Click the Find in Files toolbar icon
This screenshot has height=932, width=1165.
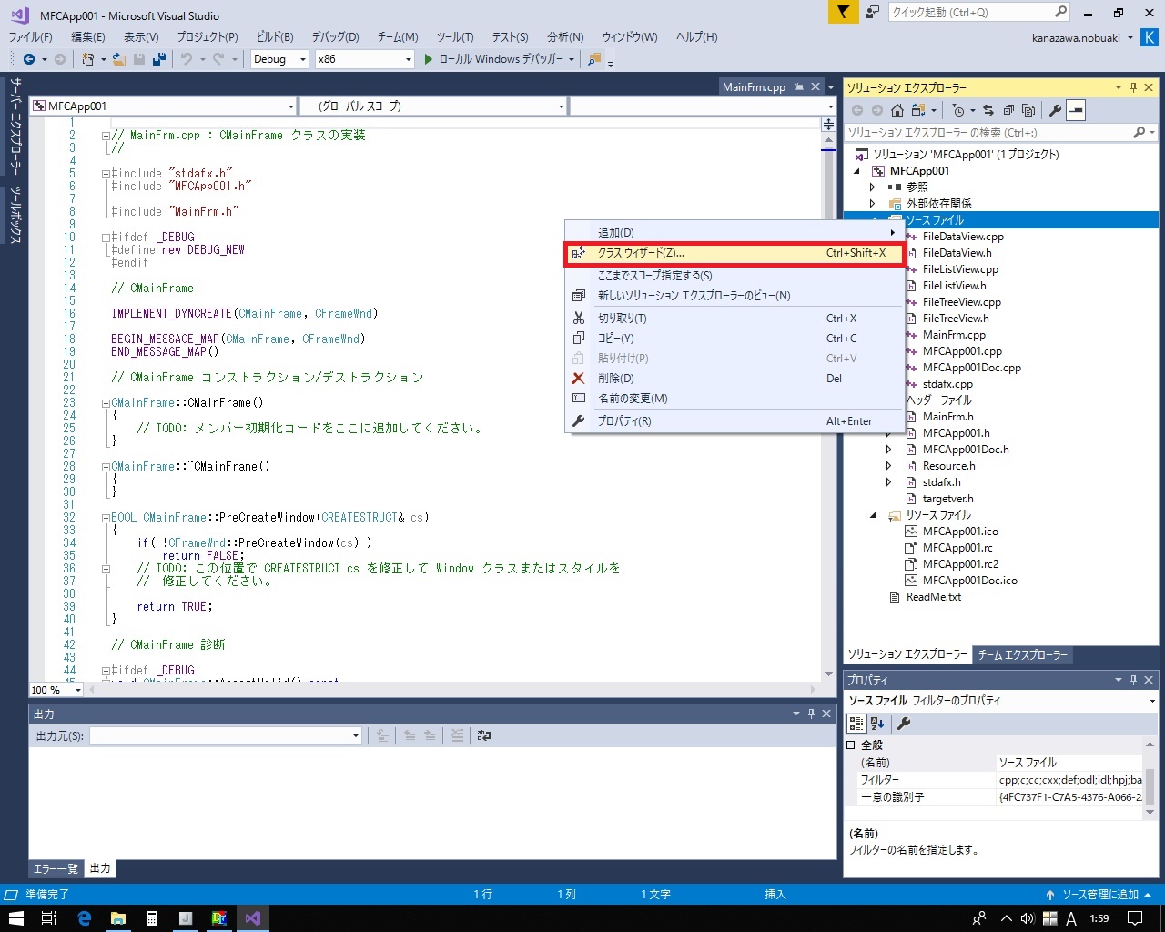[x=594, y=59]
